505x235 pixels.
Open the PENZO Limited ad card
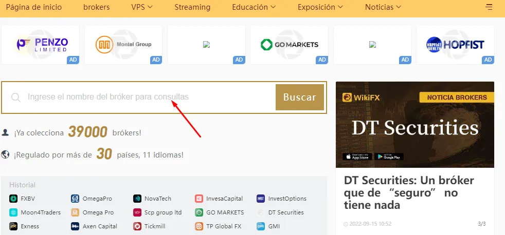(40, 45)
